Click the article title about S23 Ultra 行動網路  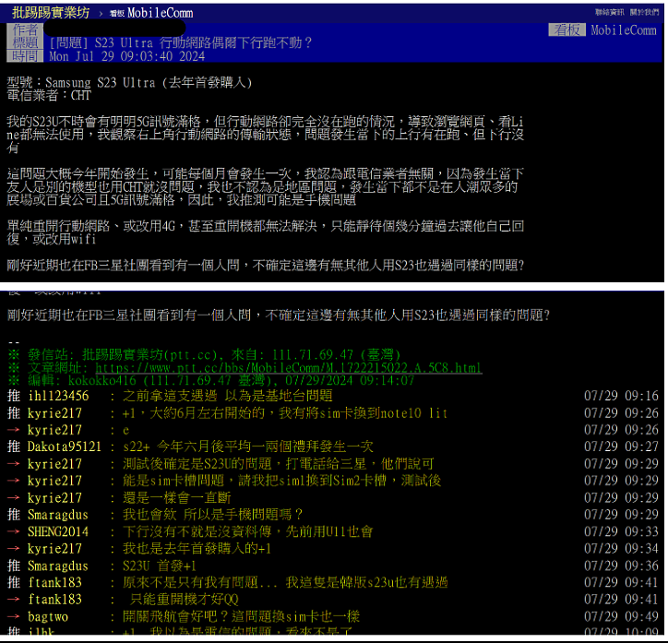click(x=181, y=42)
